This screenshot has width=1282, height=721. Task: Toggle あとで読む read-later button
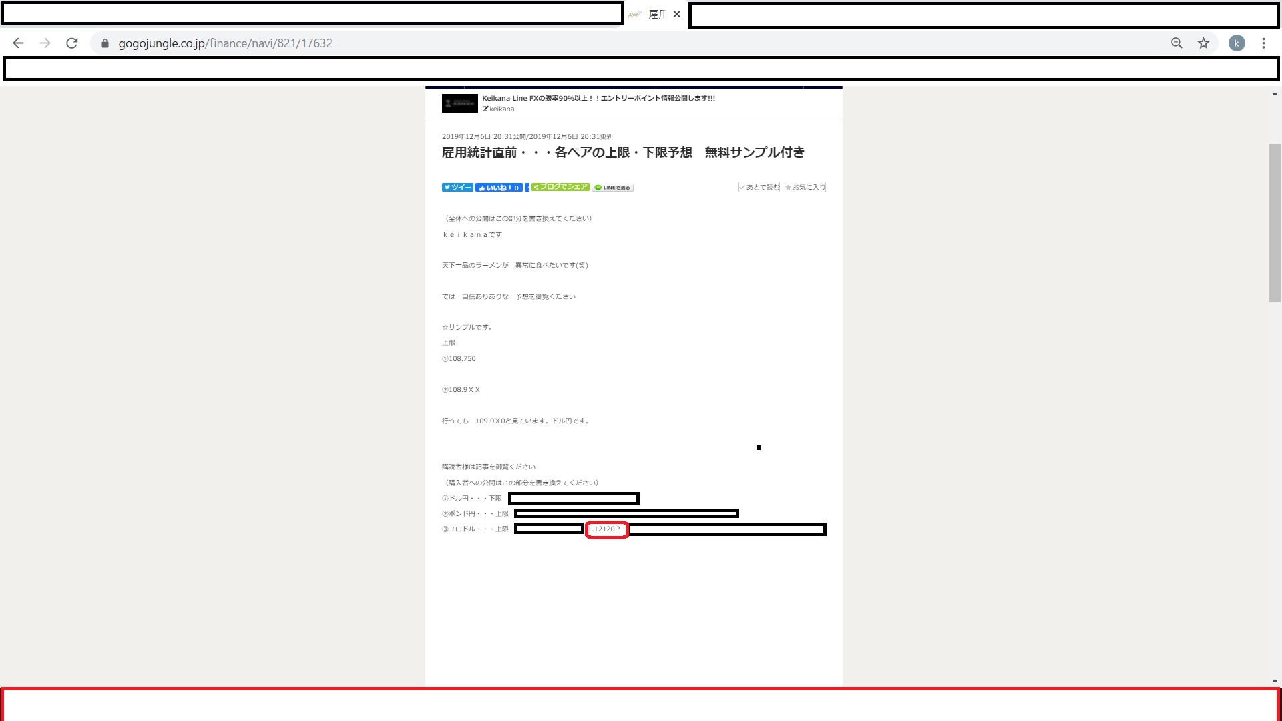[x=759, y=187]
